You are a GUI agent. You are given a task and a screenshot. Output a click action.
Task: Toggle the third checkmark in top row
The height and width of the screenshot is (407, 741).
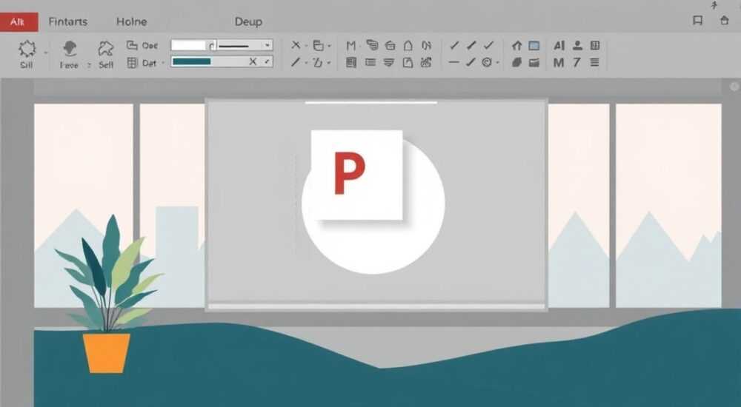(488, 45)
